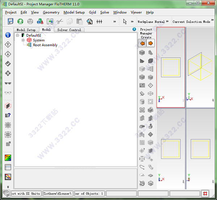Toggle the red hexagon grid icon

pyautogui.click(x=8, y=106)
